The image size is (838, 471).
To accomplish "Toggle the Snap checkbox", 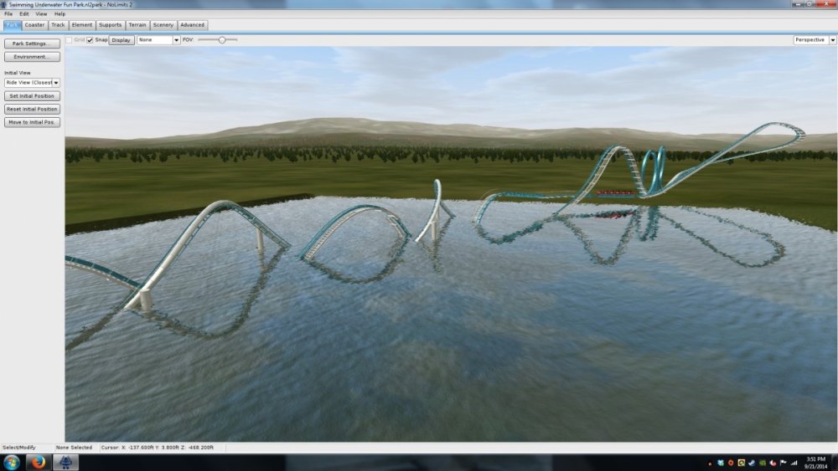I will (x=90, y=39).
